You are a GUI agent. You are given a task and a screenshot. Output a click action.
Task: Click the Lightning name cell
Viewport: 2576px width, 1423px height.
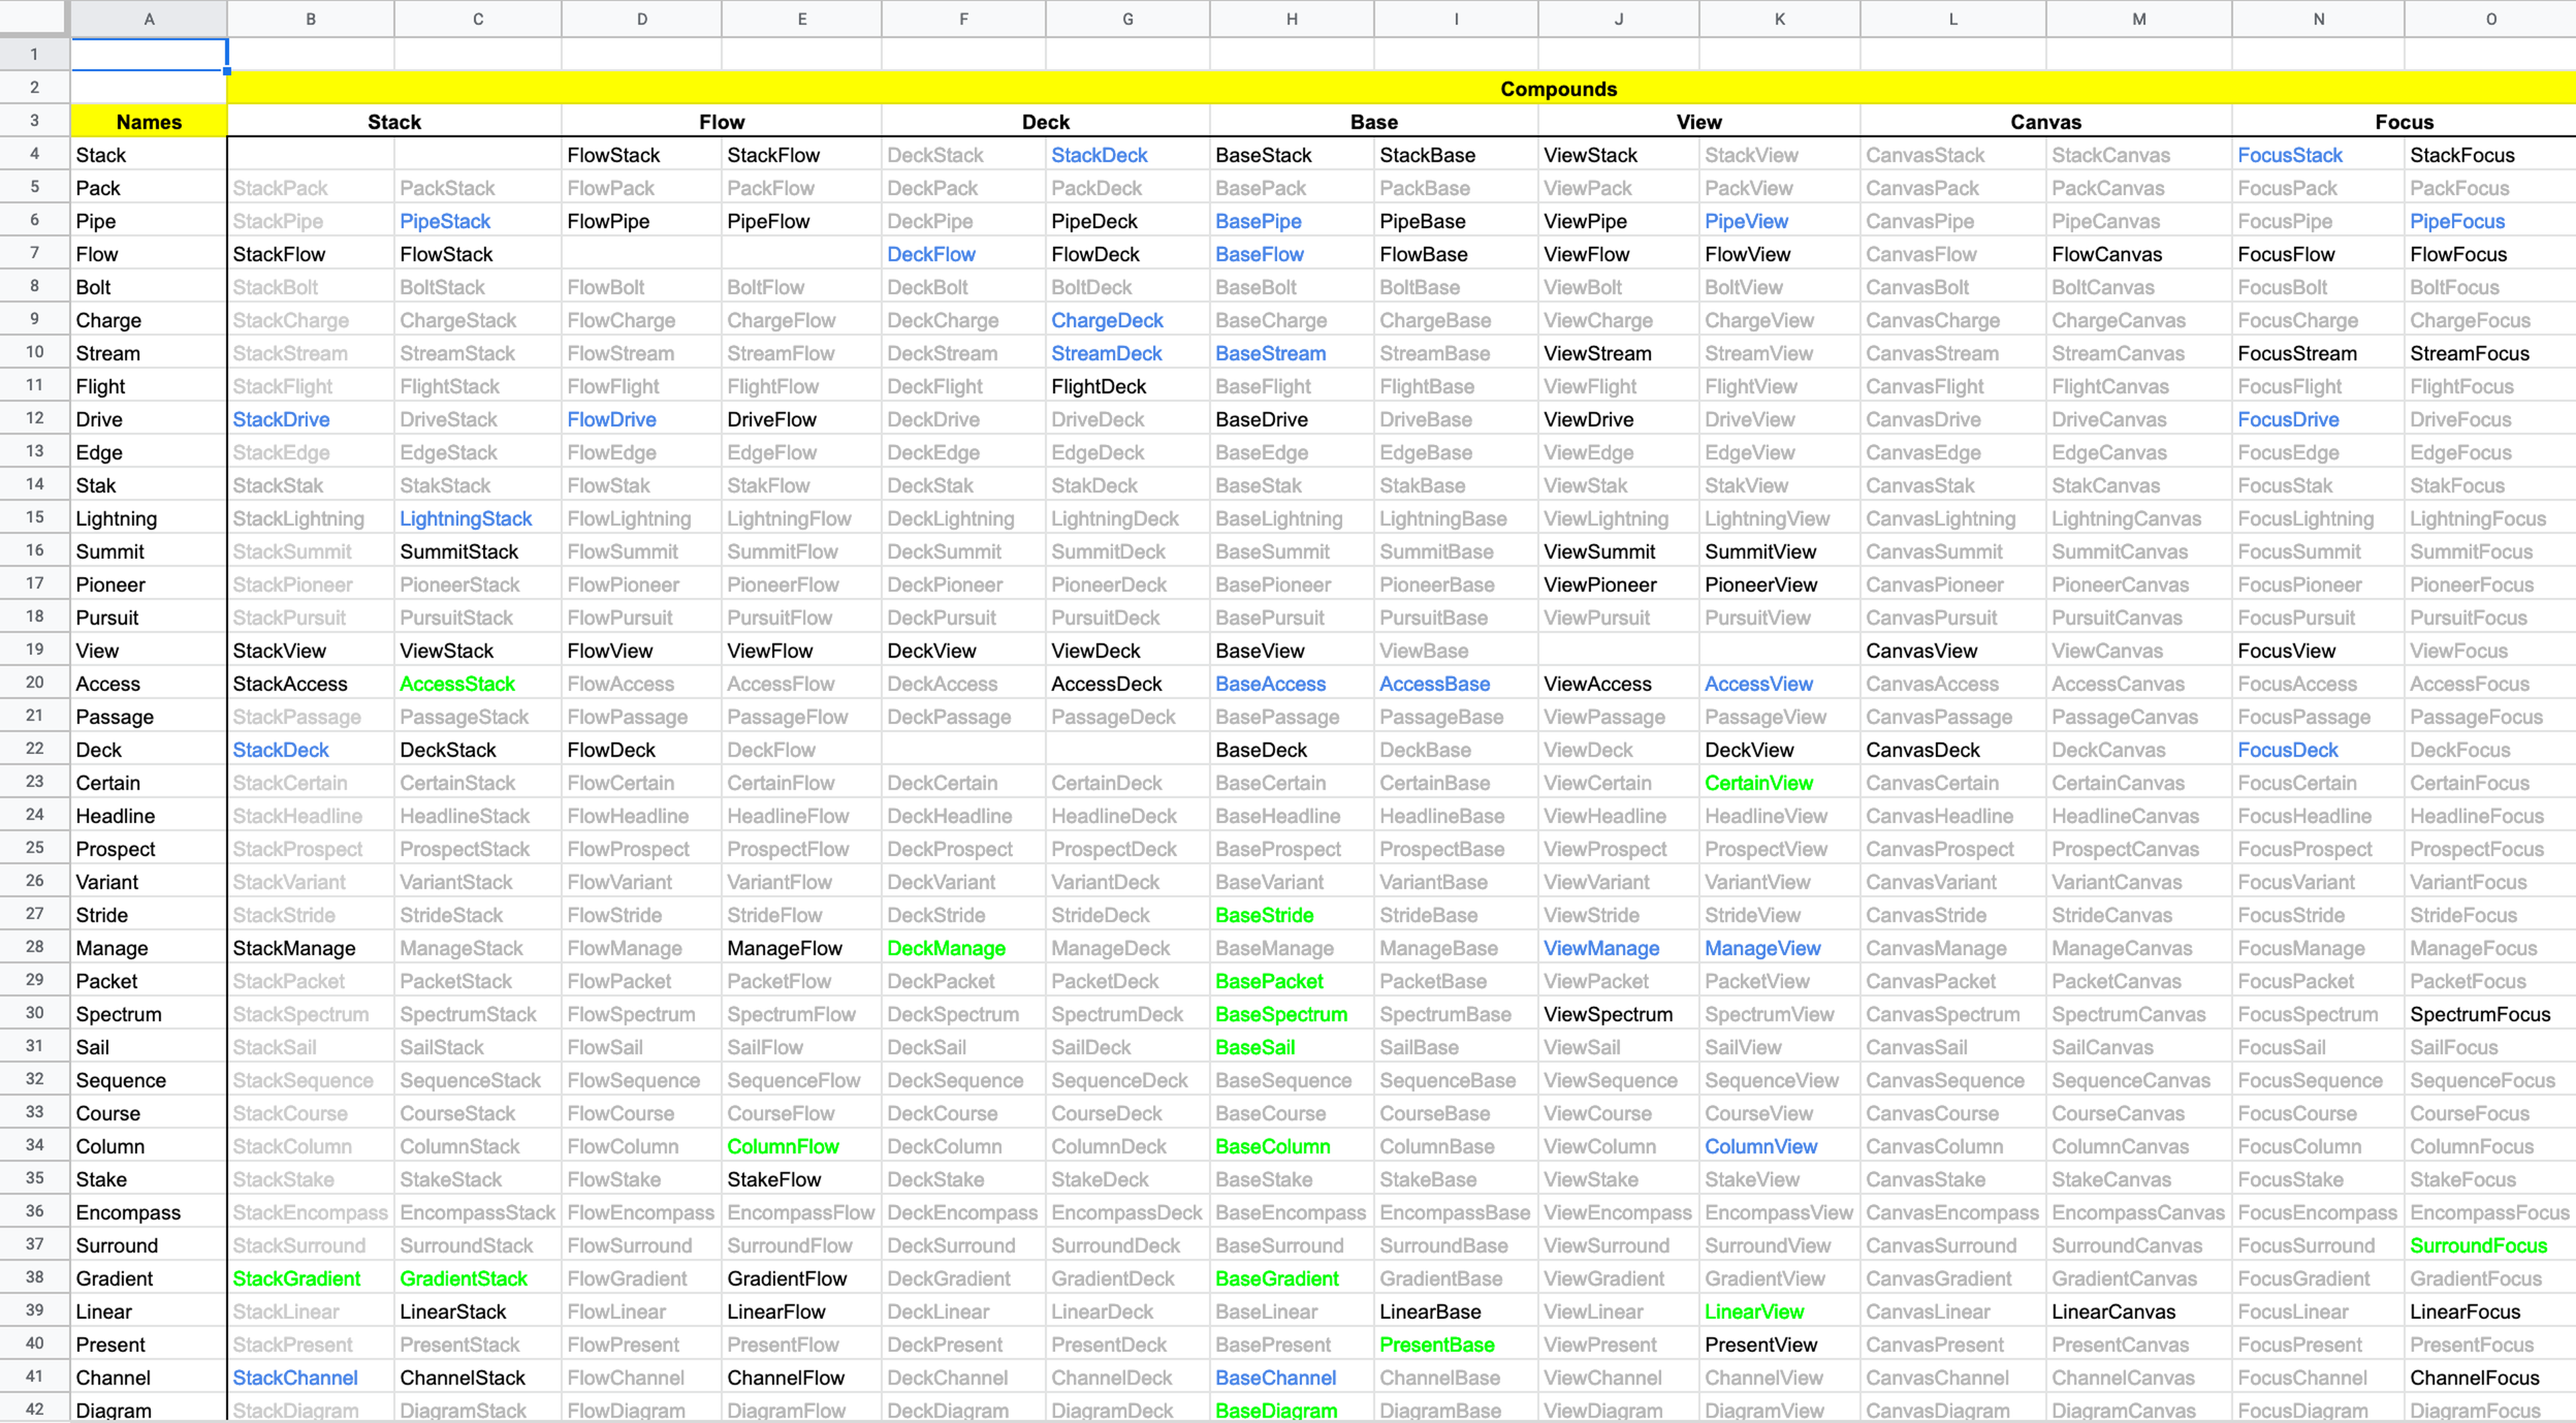pyautogui.click(x=117, y=519)
